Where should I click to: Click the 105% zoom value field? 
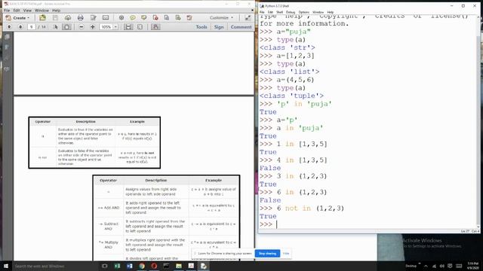tap(106, 27)
